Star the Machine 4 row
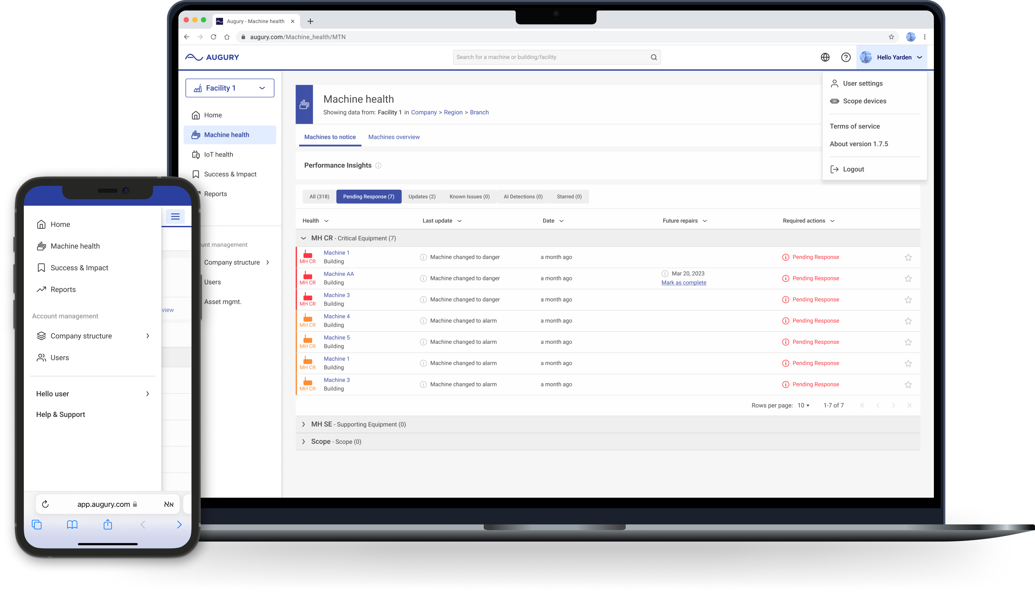Viewport: 1035px width, 594px height. pos(908,321)
